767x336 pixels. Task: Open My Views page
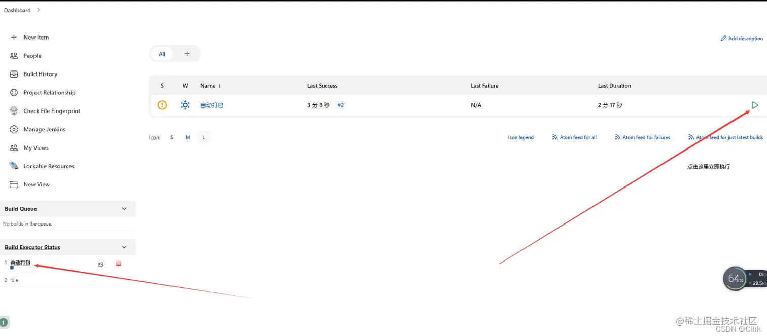tap(36, 148)
